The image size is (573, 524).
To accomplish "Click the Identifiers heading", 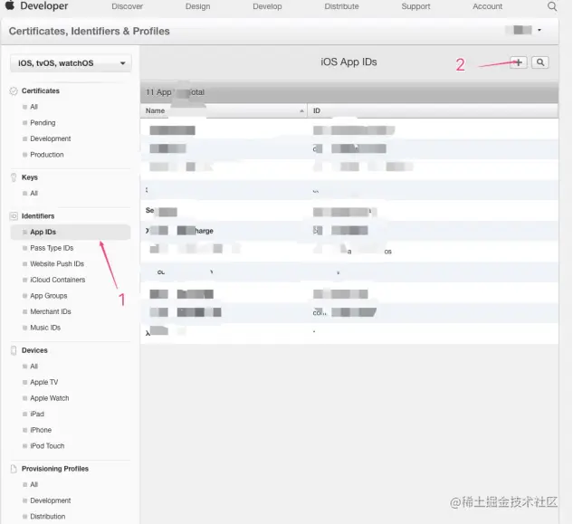I will (x=38, y=216).
